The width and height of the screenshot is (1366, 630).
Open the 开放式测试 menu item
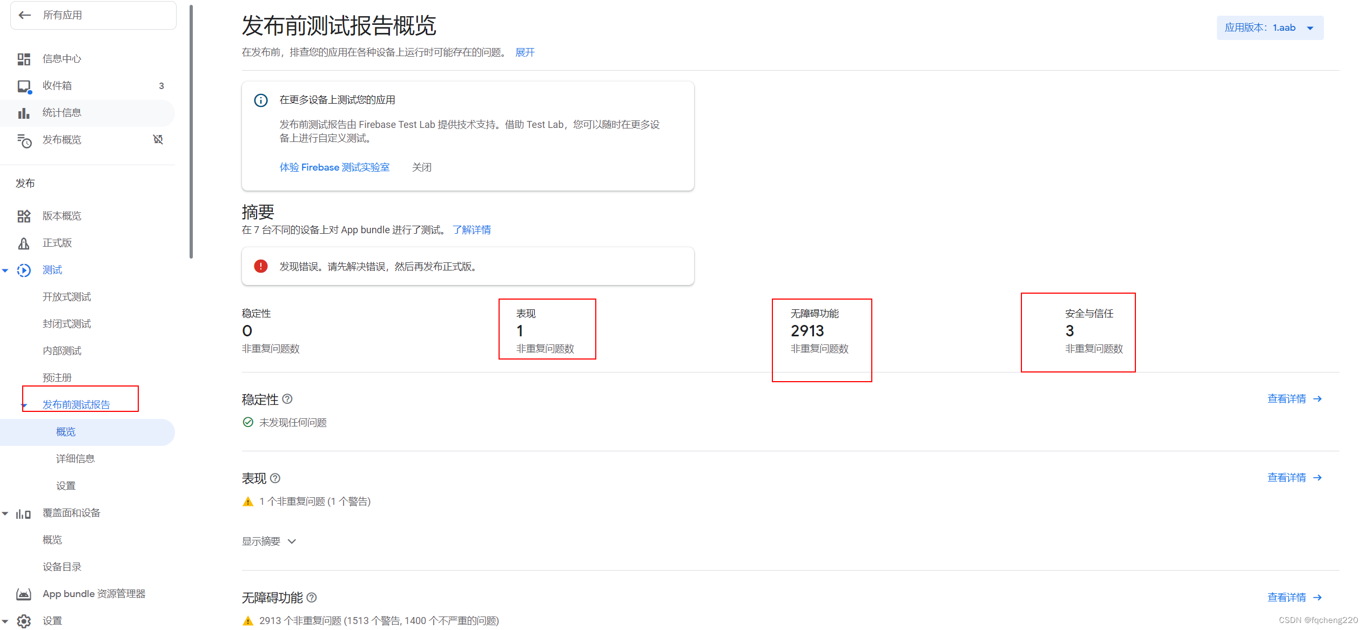tap(66, 296)
